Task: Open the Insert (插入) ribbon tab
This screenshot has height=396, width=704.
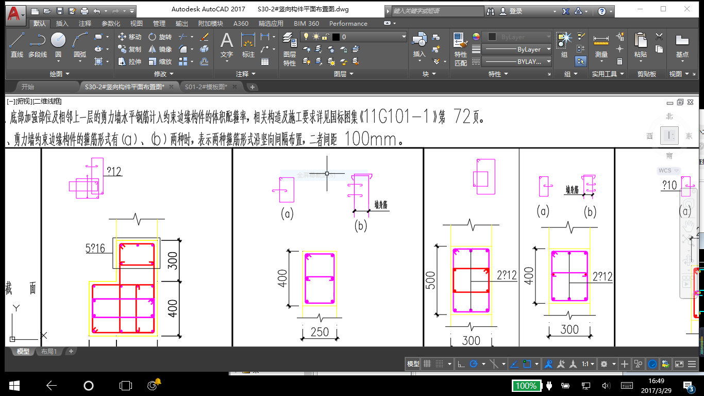Action: coord(62,23)
